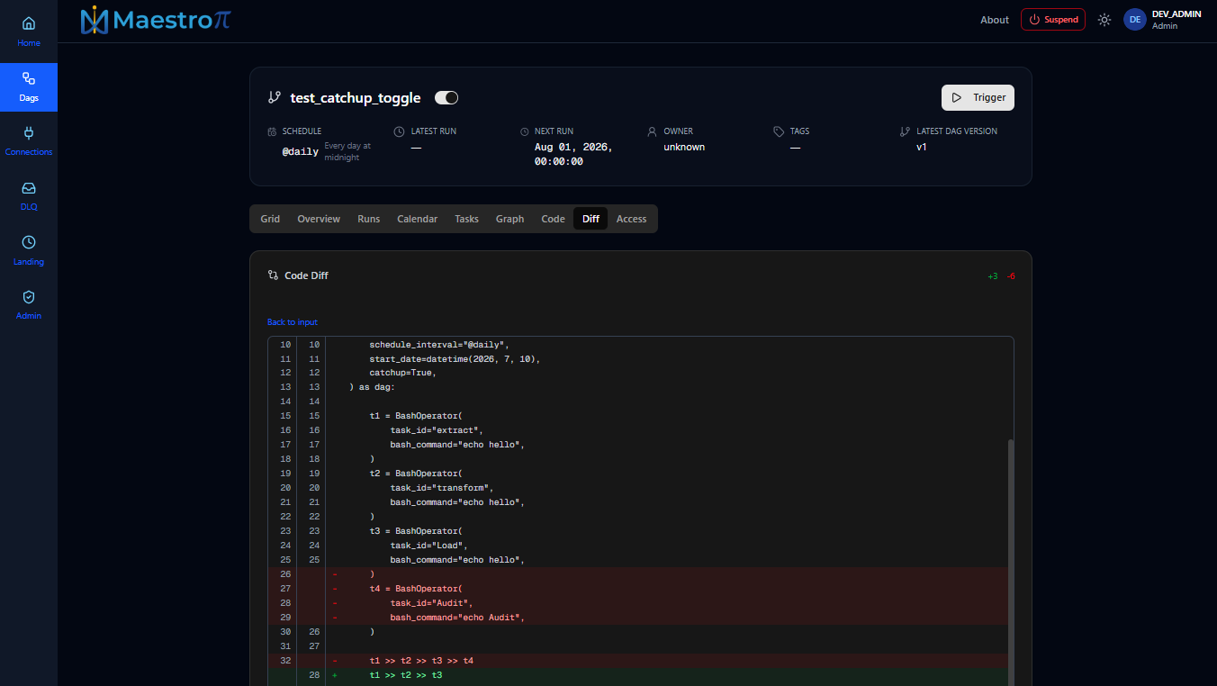Select the Dags sidebar icon

[29, 78]
